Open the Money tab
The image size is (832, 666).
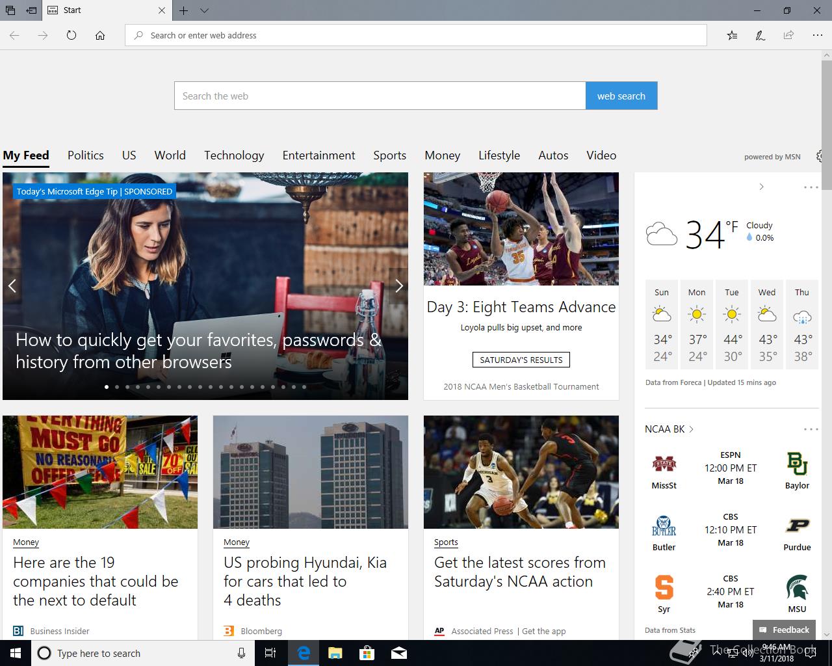(x=443, y=155)
